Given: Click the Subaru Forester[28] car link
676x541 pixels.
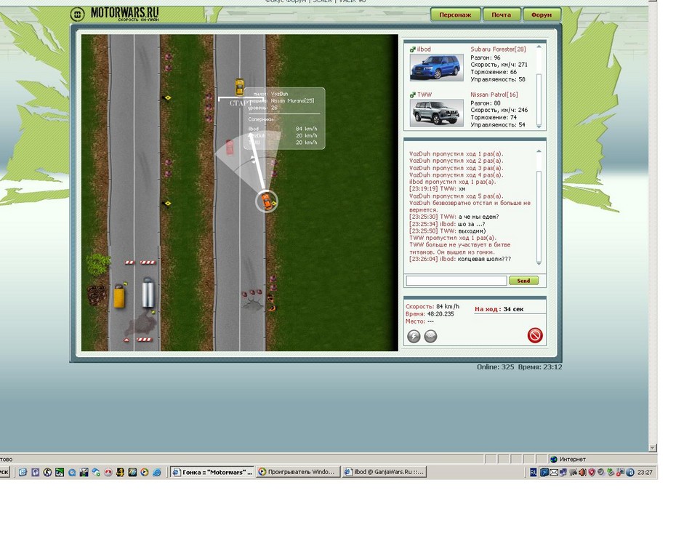Looking at the screenshot, I should (x=498, y=49).
